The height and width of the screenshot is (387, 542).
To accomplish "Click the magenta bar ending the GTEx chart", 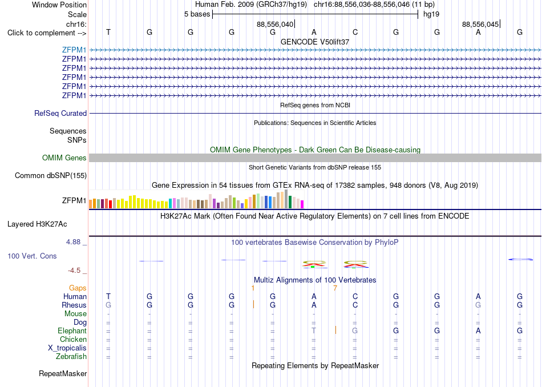I will coord(302,204).
